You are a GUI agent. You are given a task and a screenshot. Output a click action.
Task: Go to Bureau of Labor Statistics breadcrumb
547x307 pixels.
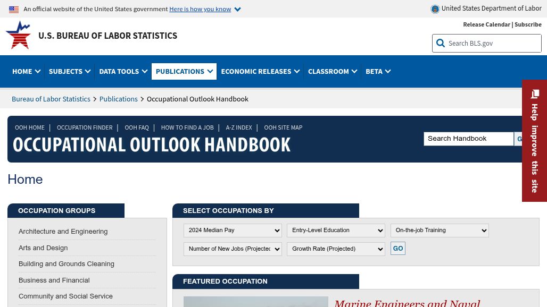pyautogui.click(x=51, y=99)
